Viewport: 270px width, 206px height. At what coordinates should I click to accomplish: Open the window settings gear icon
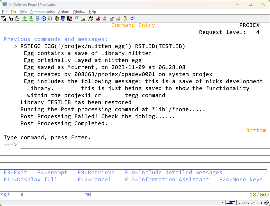tap(63, 19)
